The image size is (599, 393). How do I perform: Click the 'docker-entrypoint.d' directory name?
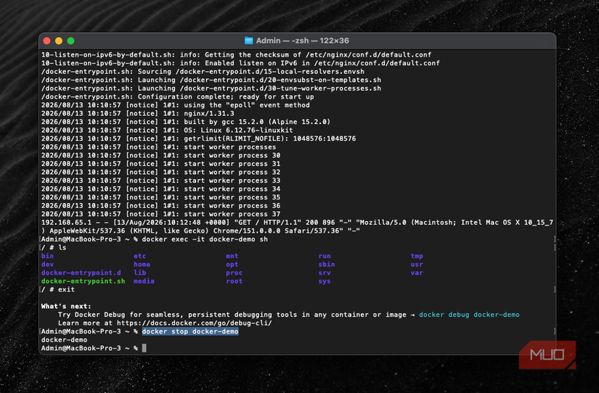pyautogui.click(x=81, y=273)
